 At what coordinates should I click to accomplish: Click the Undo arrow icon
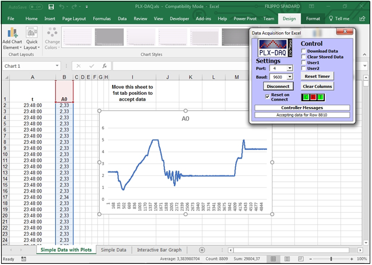tap(62, 7)
